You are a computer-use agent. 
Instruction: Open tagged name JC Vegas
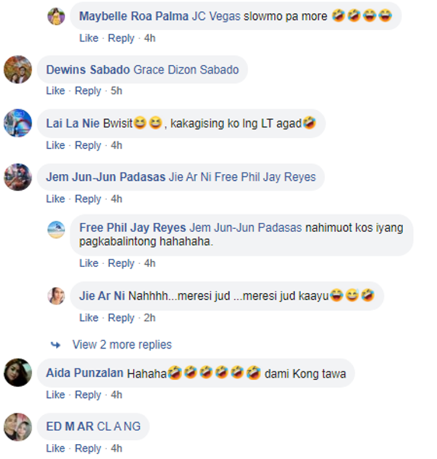216,16
